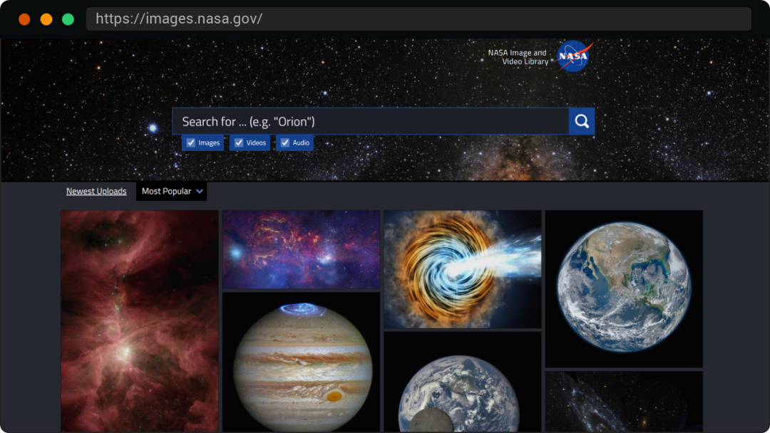Open the dark galaxy thumbnail under Earth
This screenshot has width=770, height=433.
(x=624, y=402)
